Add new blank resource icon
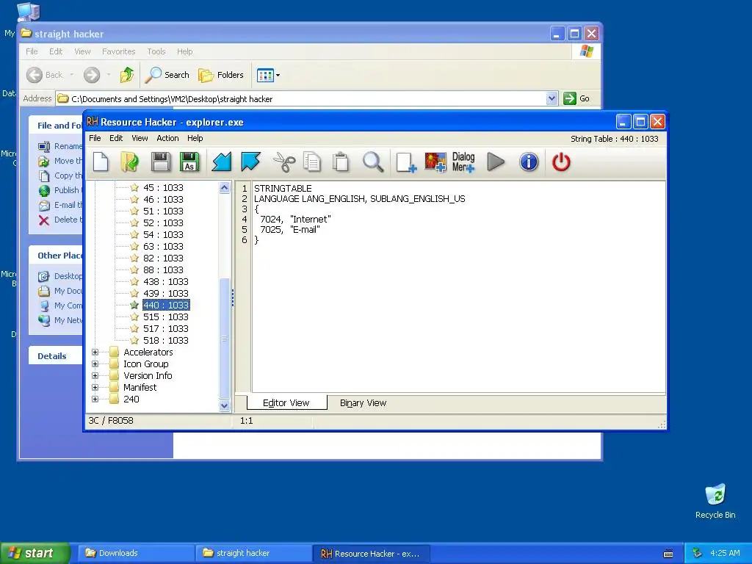The height and width of the screenshot is (564, 752). pos(405,162)
